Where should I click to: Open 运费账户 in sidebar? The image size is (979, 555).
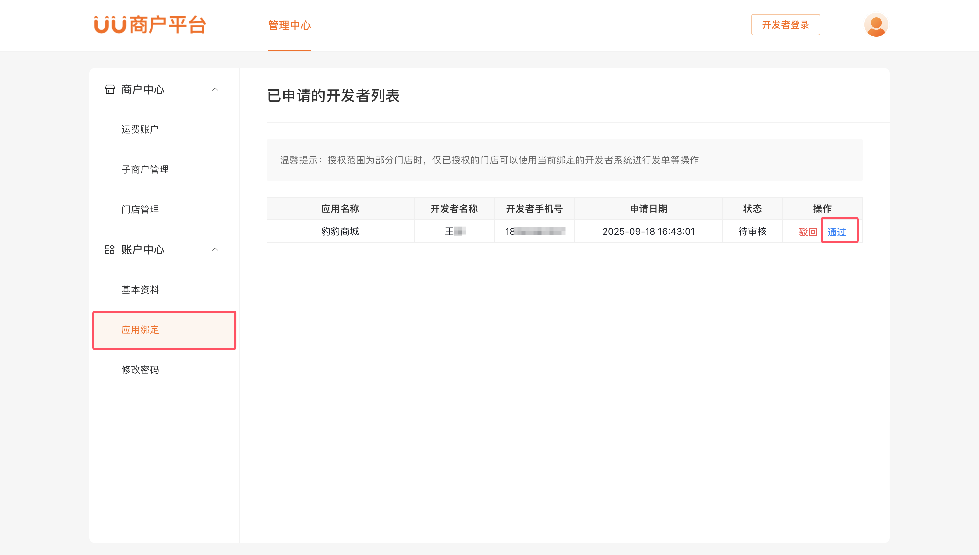(x=140, y=130)
